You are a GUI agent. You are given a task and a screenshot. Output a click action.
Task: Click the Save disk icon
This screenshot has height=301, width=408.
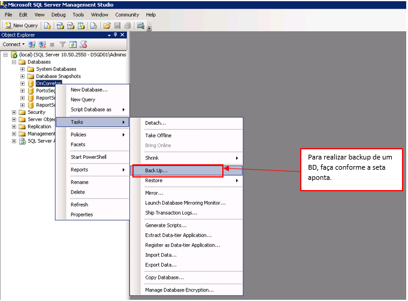(x=117, y=26)
